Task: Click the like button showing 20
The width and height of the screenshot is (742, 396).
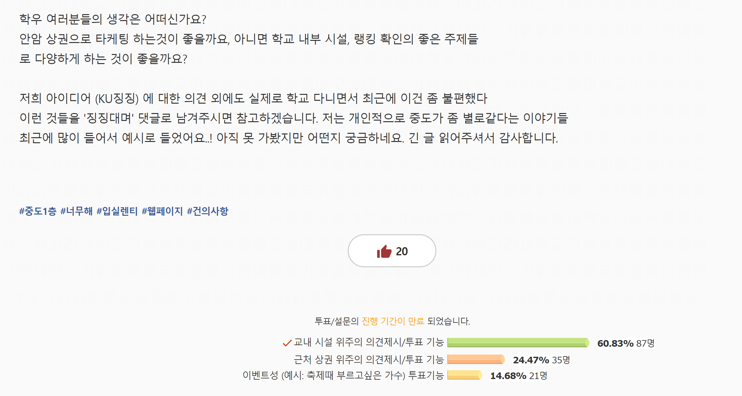Action: point(392,251)
